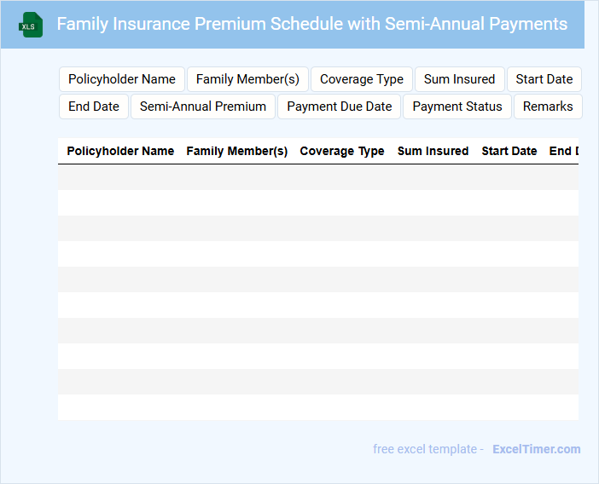Click the Semi-Annual Premium tag

pos(203,107)
